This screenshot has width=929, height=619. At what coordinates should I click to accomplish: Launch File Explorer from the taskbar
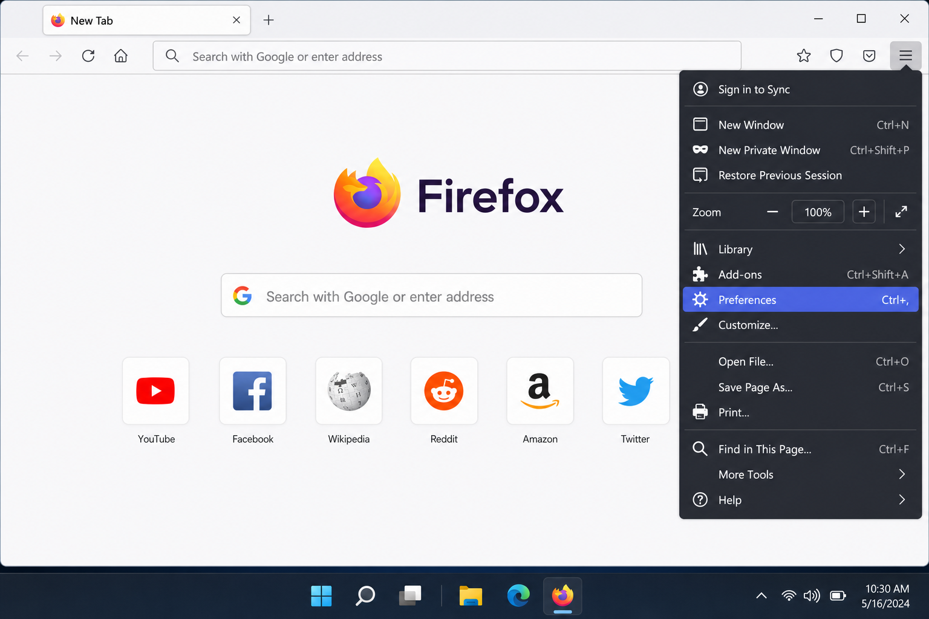click(471, 596)
